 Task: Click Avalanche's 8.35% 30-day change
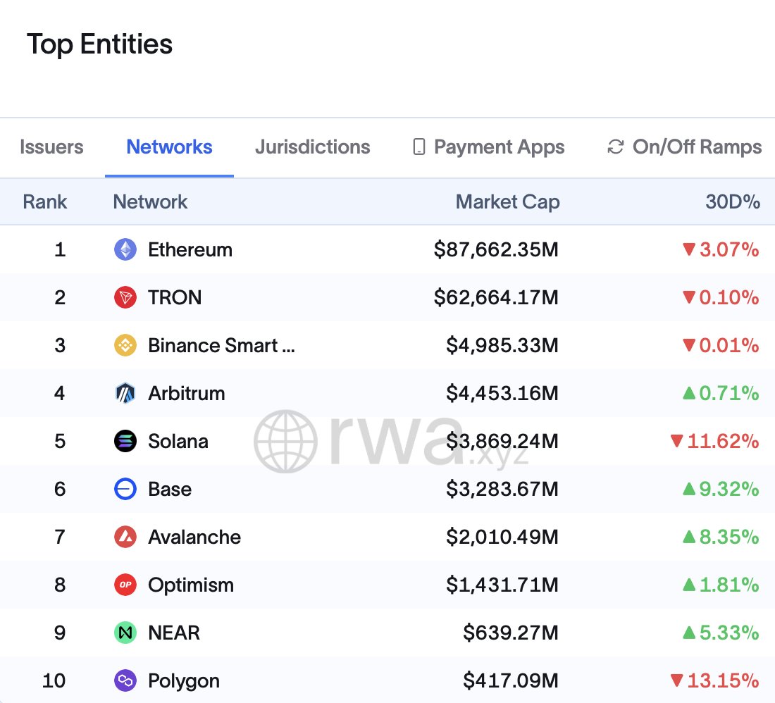(x=721, y=537)
